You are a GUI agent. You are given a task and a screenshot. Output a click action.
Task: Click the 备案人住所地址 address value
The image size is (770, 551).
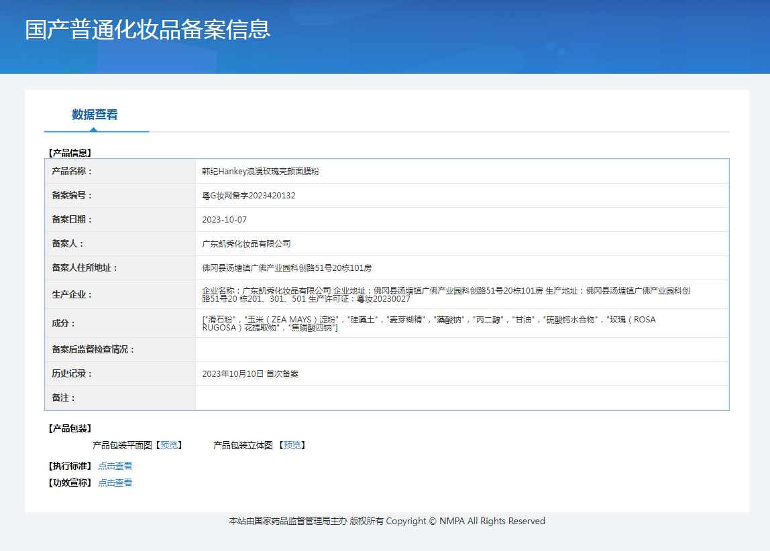[x=286, y=268]
